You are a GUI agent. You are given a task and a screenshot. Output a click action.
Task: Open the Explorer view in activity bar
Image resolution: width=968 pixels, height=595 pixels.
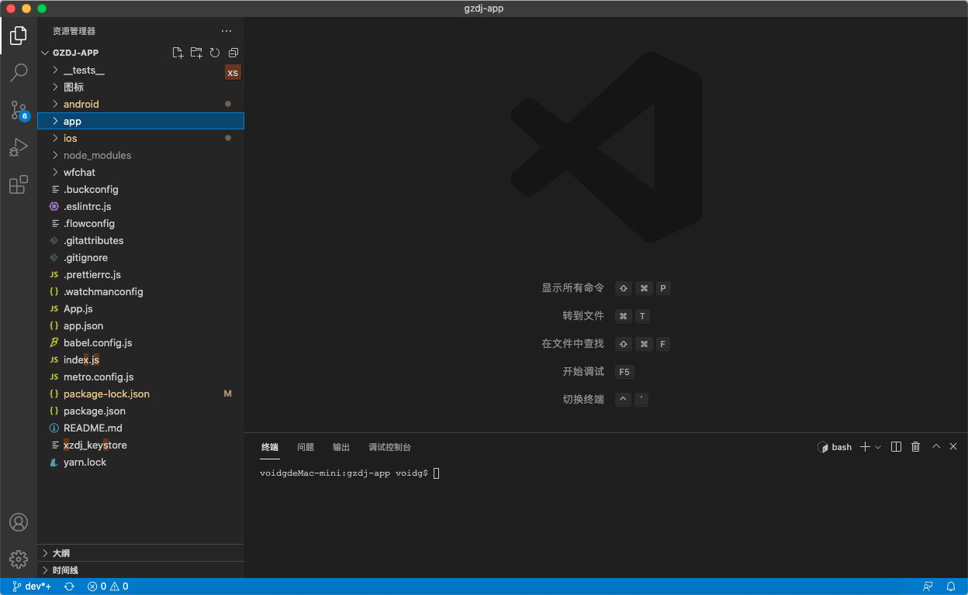click(x=19, y=36)
